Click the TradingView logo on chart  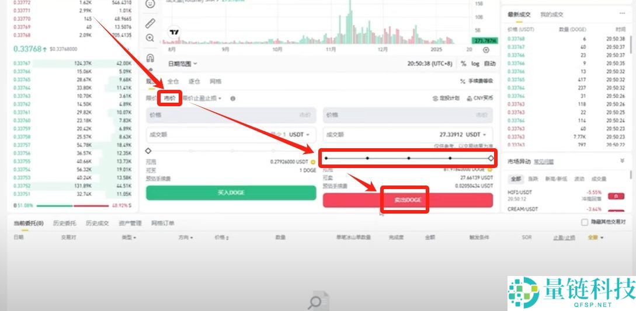(175, 32)
